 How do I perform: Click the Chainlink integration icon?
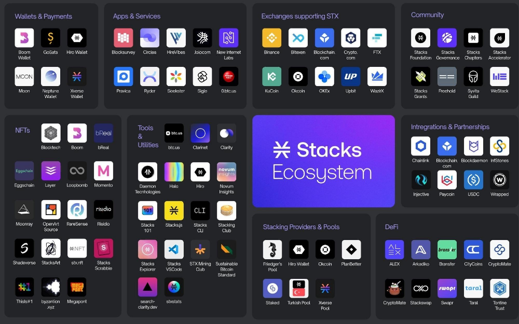point(421,146)
